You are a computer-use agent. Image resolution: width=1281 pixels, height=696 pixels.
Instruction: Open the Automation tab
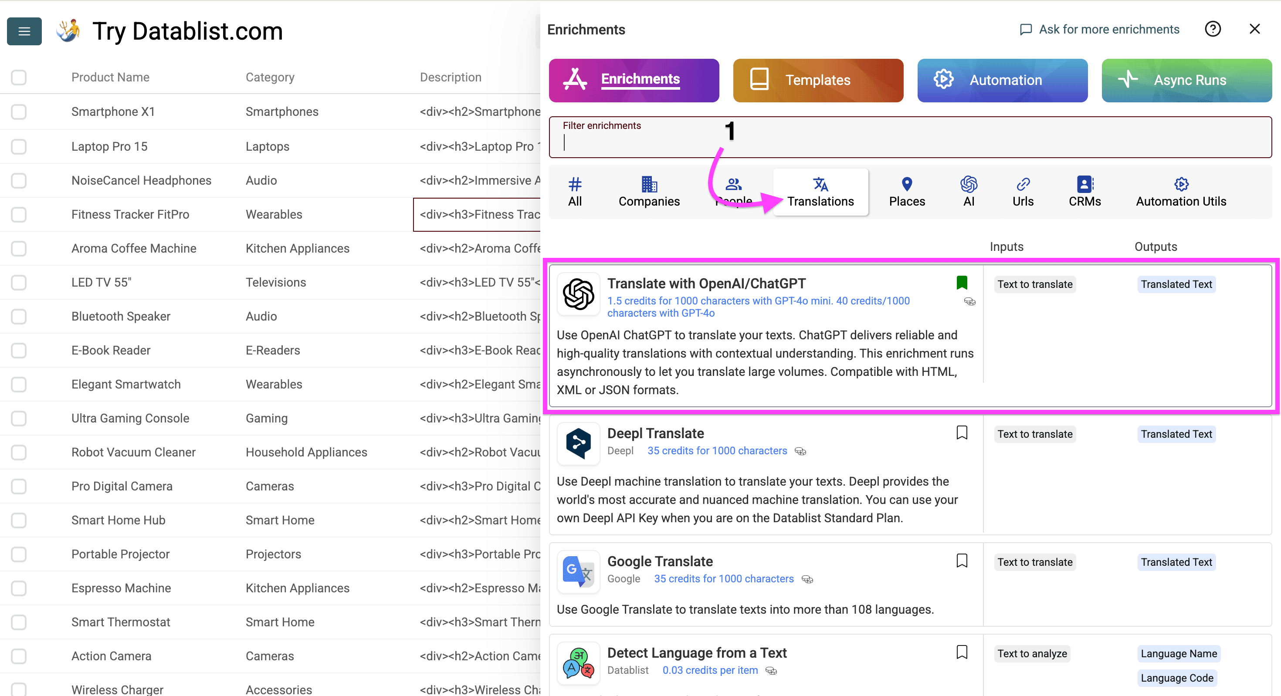coord(1002,81)
